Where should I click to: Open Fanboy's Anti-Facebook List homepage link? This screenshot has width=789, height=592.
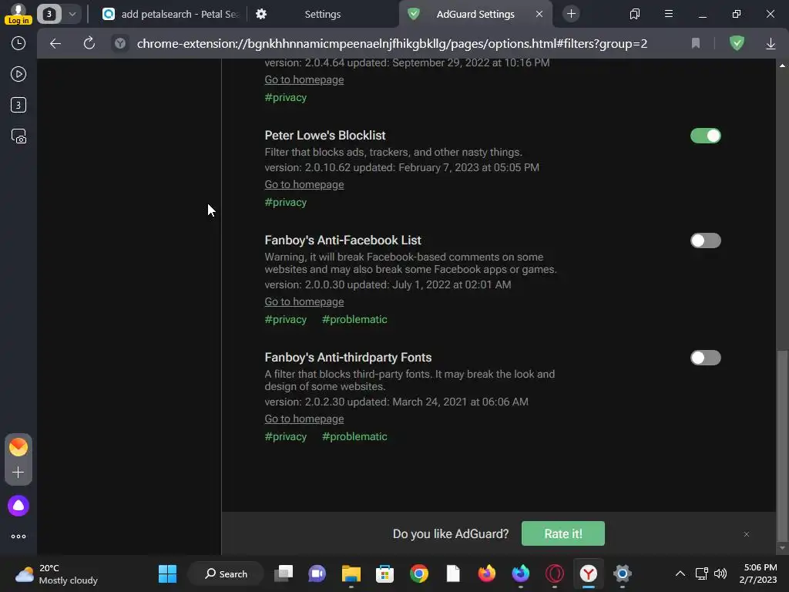[304, 302]
